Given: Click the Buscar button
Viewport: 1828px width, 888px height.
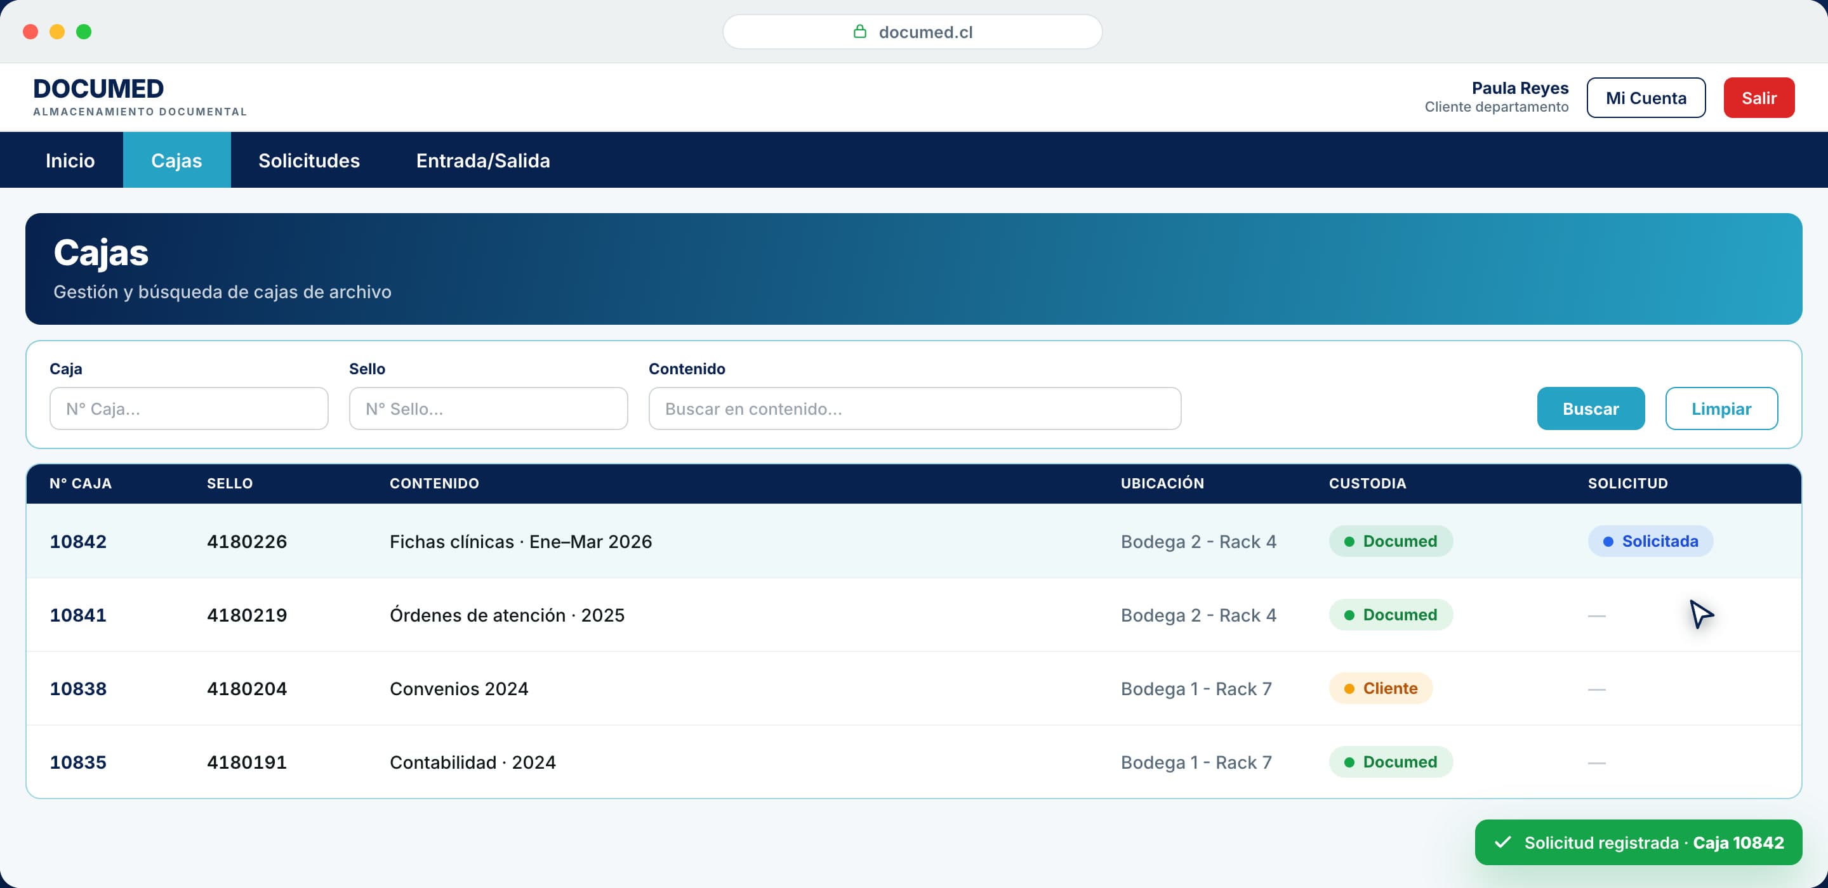Looking at the screenshot, I should coord(1590,408).
